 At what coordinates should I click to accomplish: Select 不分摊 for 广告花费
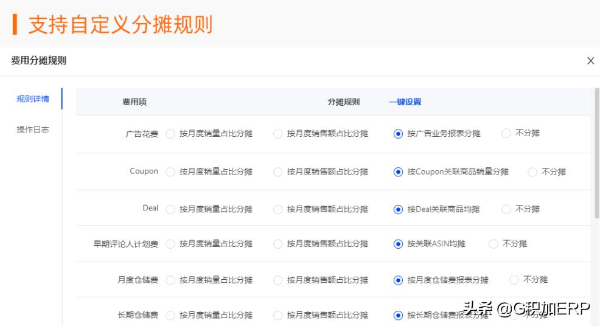click(x=506, y=133)
